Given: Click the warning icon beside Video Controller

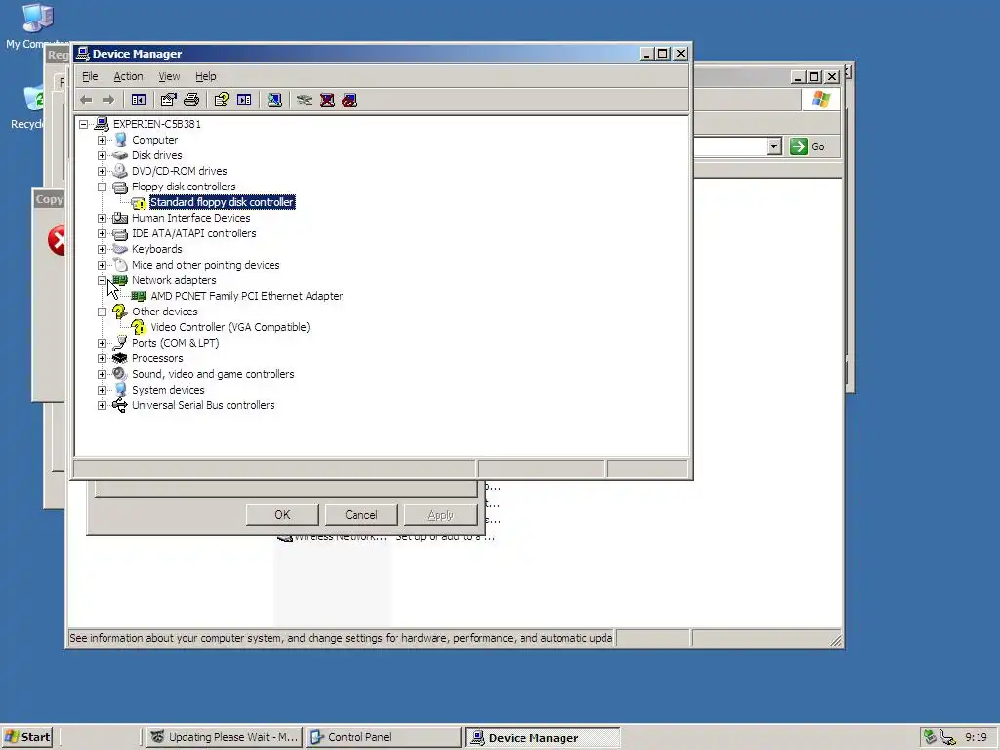Looking at the screenshot, I should click(x=139, y=327).
